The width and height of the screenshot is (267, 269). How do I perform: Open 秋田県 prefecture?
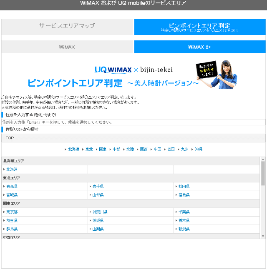click(x=184, y=186)
